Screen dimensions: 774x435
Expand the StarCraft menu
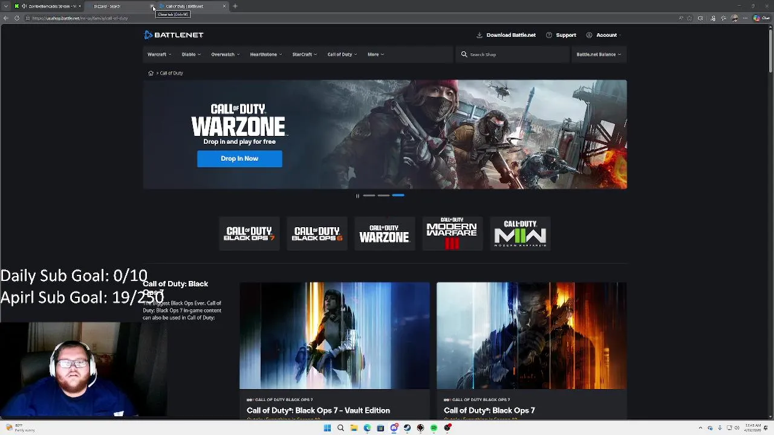pos(305,54)
